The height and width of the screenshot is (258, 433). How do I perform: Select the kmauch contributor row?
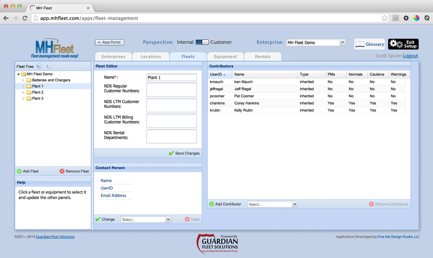click(306, 82)
